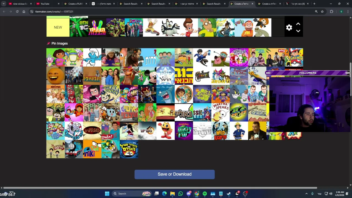Click the Save or Download button
Viewport: 352px width, 198px height.
click(x=175, y=174)
